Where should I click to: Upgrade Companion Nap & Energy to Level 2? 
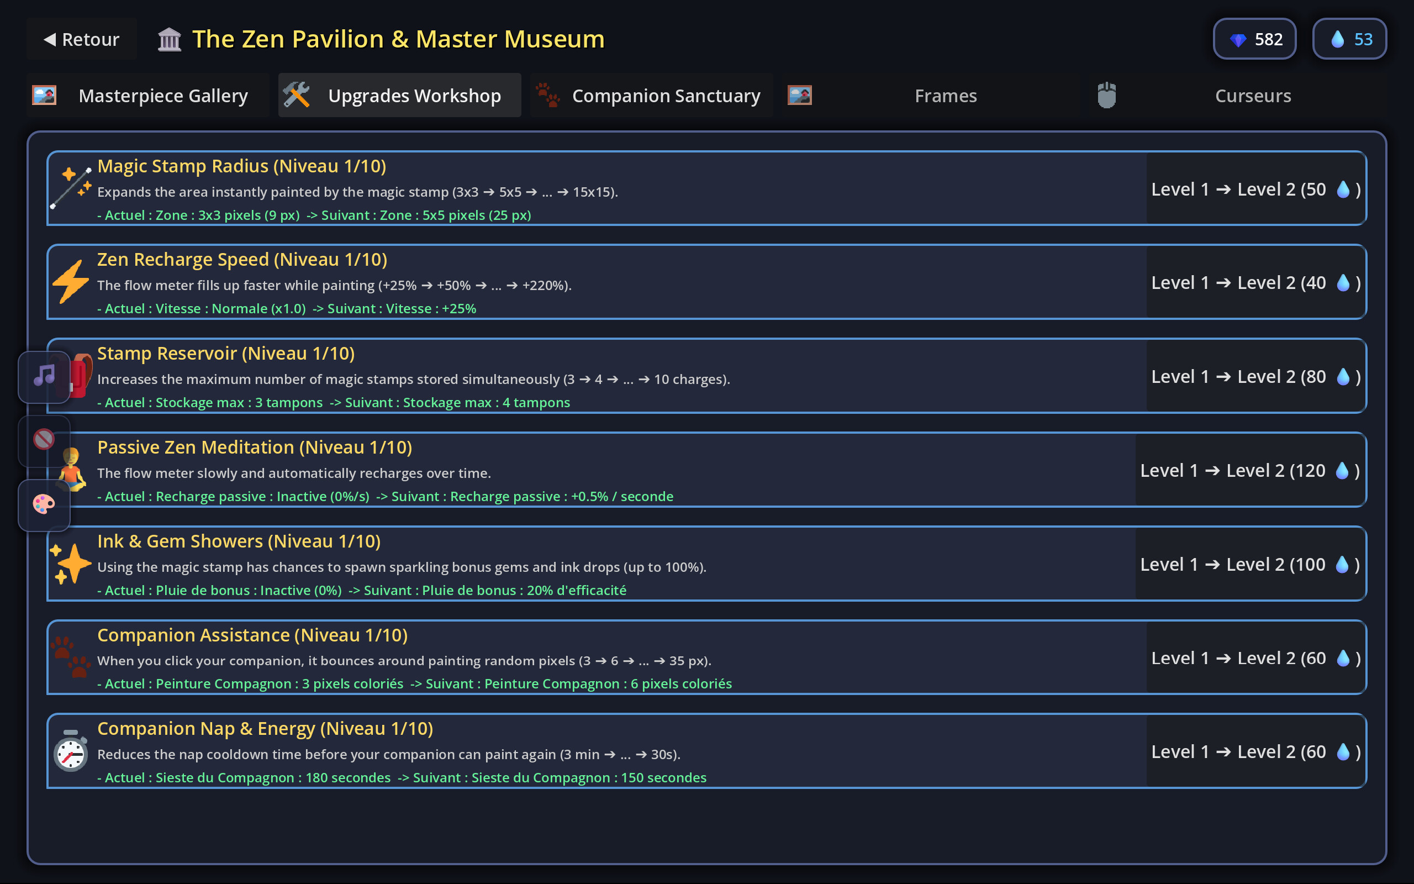(1255, 751)
